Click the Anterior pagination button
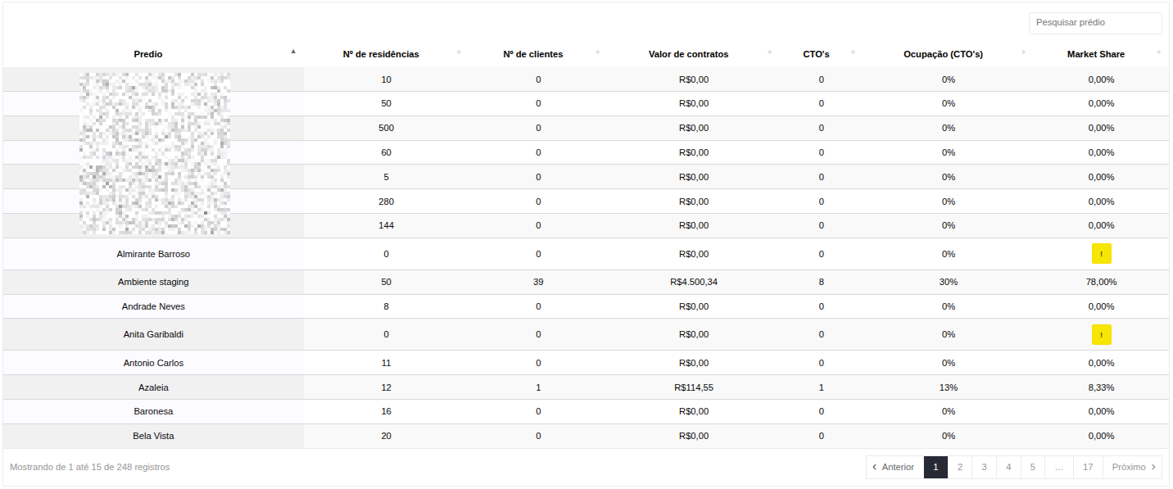1173x489 pixels. pyautogui.click(x=894, y=467)
